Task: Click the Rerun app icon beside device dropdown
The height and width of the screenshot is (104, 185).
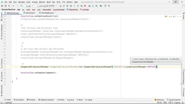Action: pos(60,6)
